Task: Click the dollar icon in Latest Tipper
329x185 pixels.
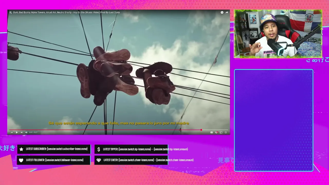Action: pyautogui.click(x=99, y=149)
